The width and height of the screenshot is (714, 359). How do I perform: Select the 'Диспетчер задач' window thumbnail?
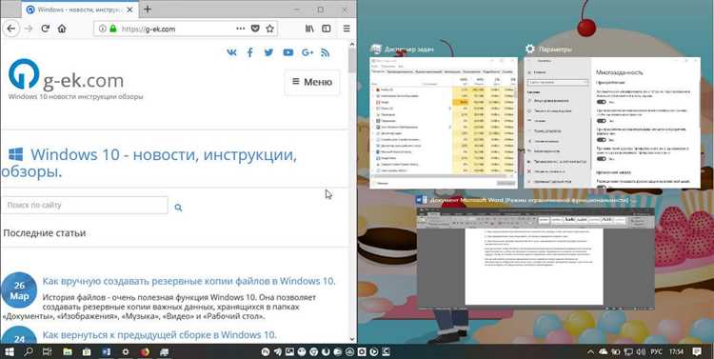coord(444,123)
